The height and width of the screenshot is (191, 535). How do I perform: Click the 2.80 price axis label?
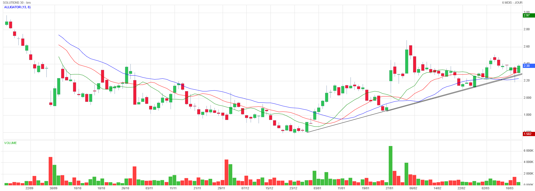point(527,29)
